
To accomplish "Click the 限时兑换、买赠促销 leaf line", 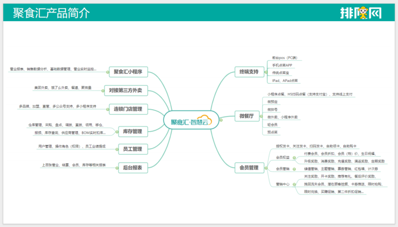I will click(x=334, y=192).
